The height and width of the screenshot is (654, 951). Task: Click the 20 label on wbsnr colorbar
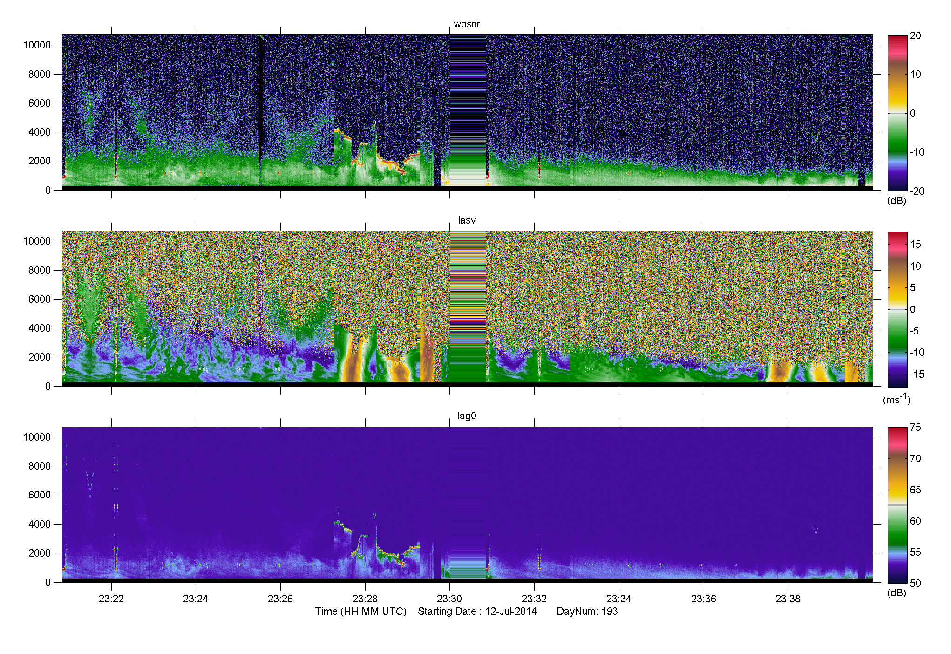click(915, 36)
